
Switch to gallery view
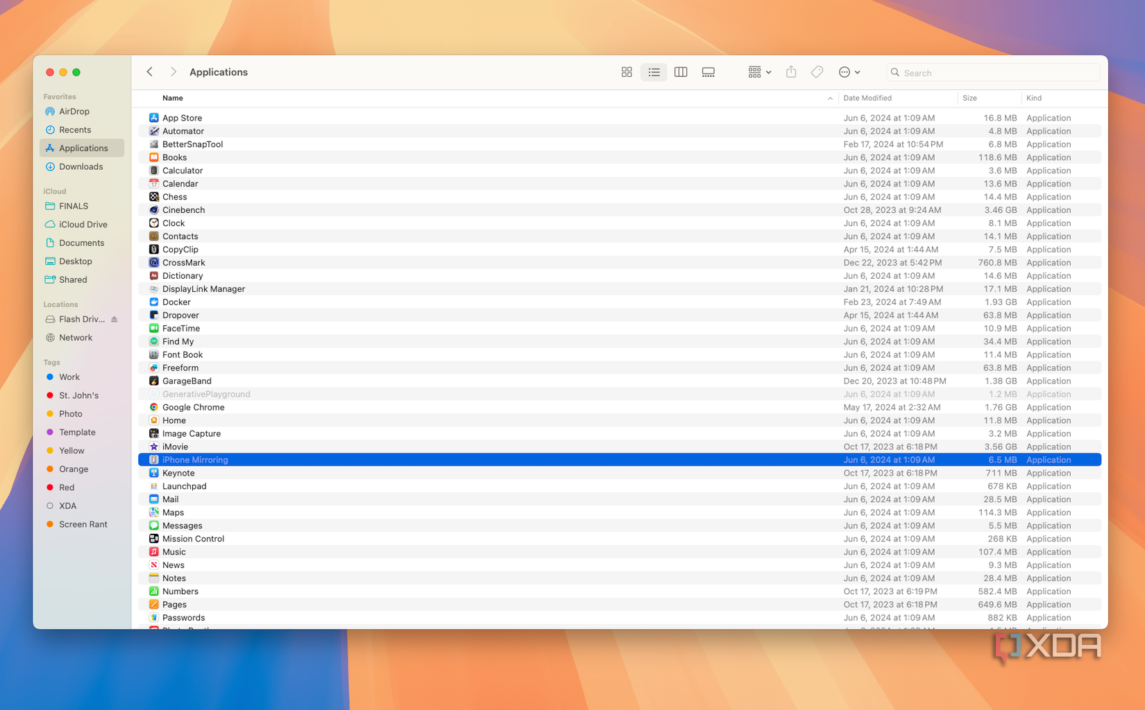point(708,72)
